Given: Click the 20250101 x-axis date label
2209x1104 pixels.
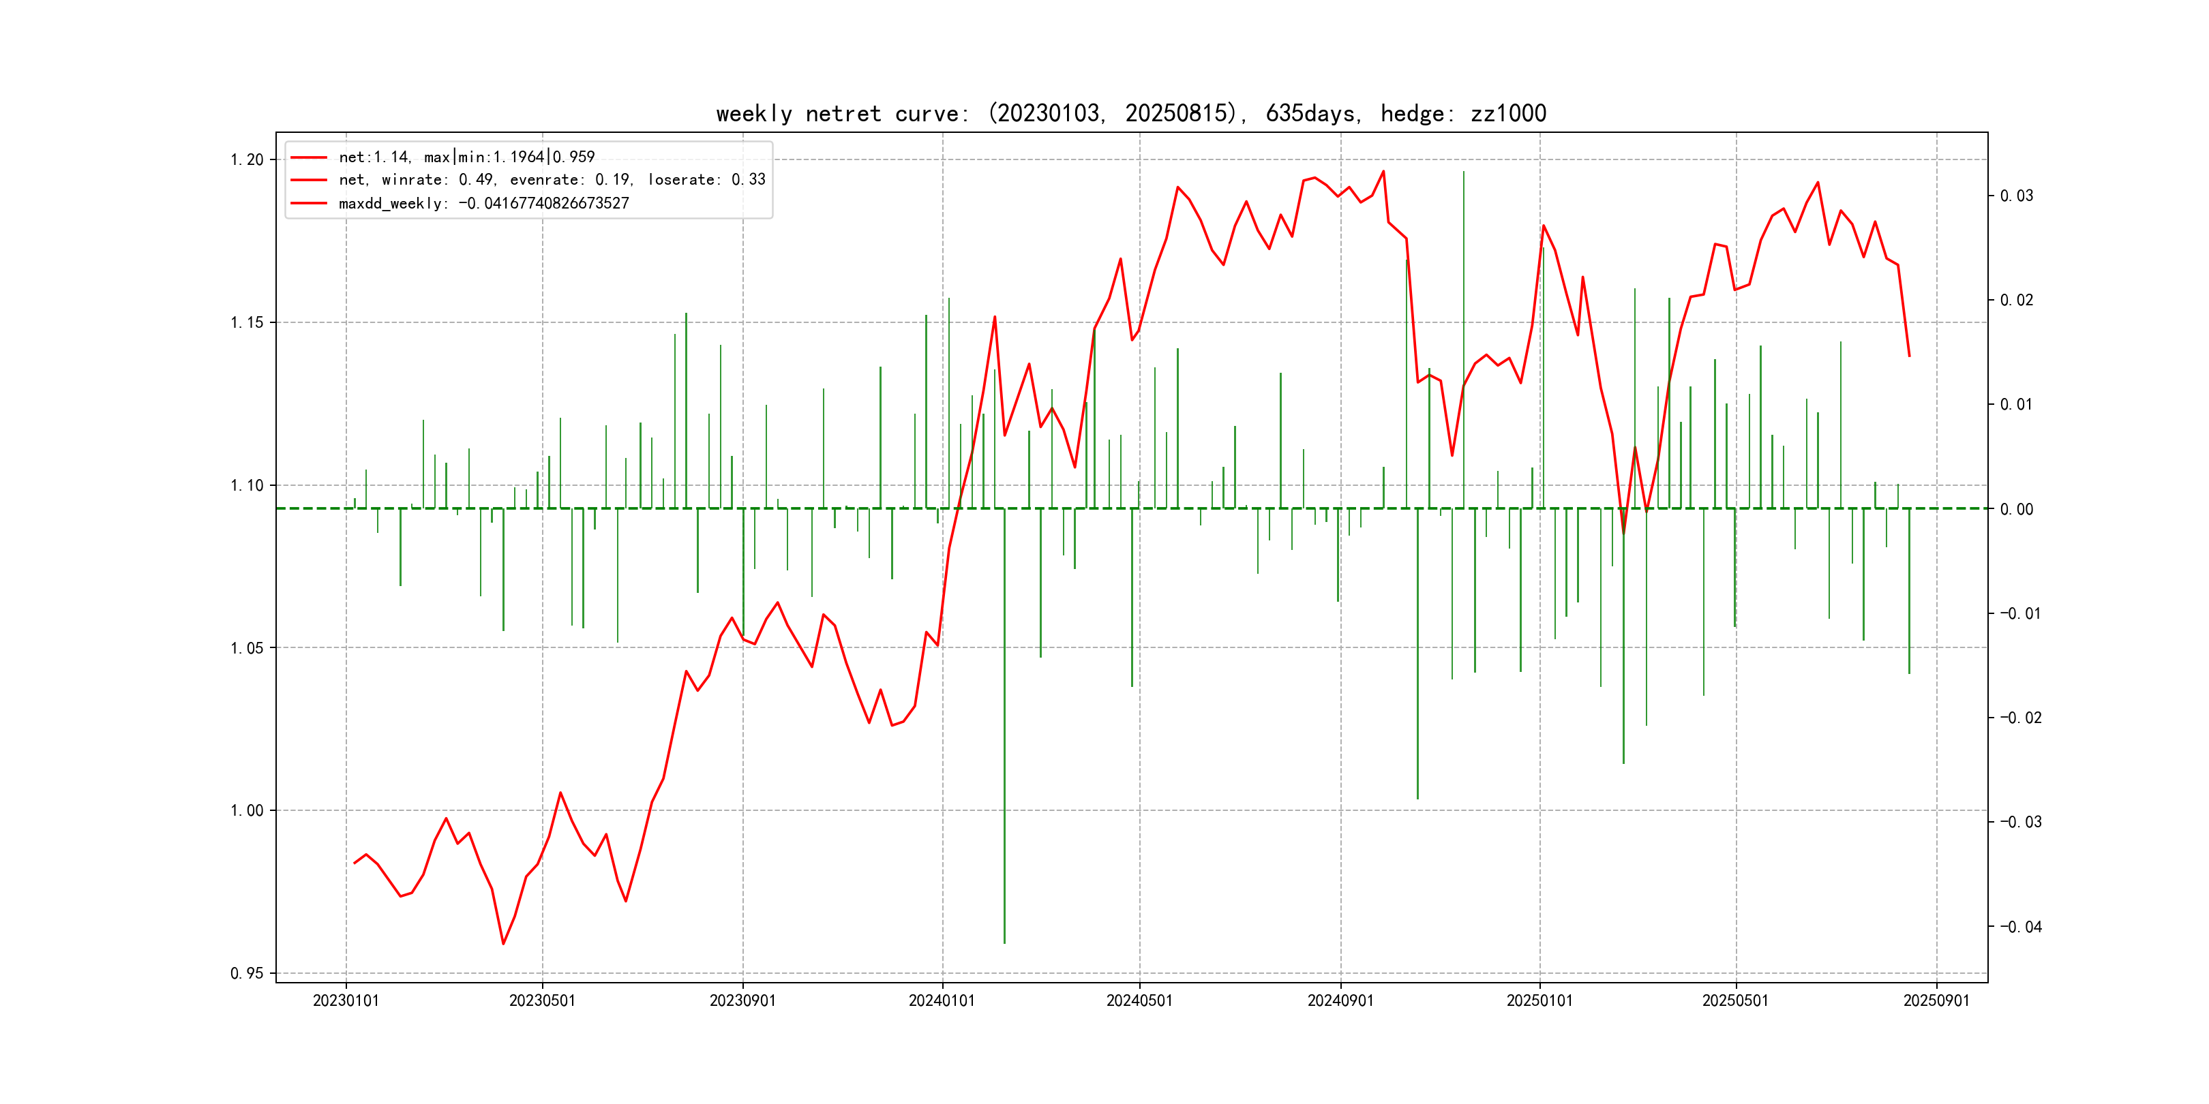Looking at the screenshot, I should pyautogui.click(x=1539, y=1000).
